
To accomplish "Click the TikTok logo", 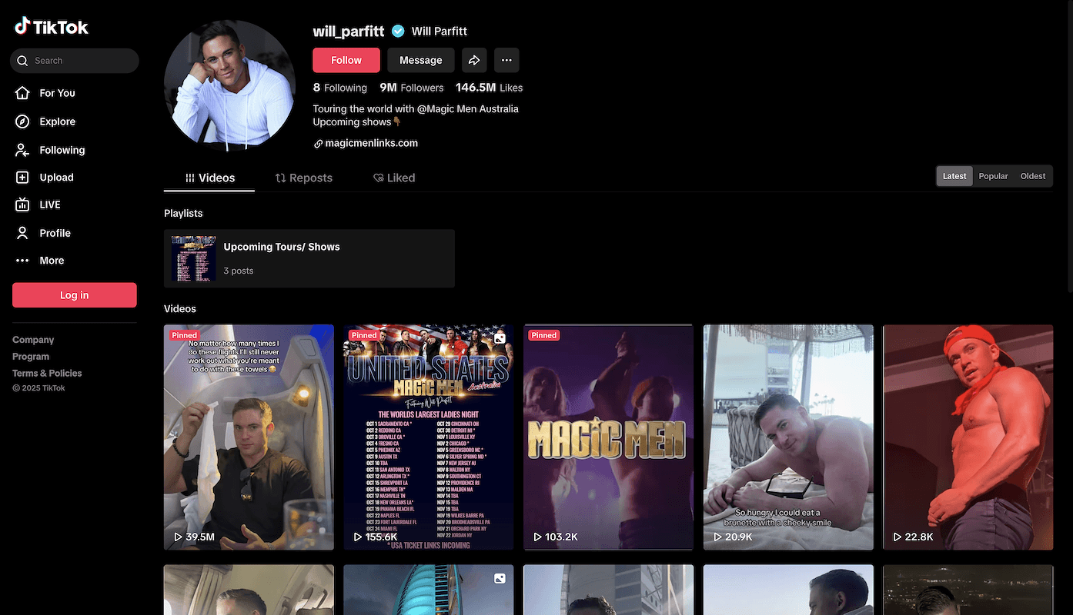I will tap(52, 27).
